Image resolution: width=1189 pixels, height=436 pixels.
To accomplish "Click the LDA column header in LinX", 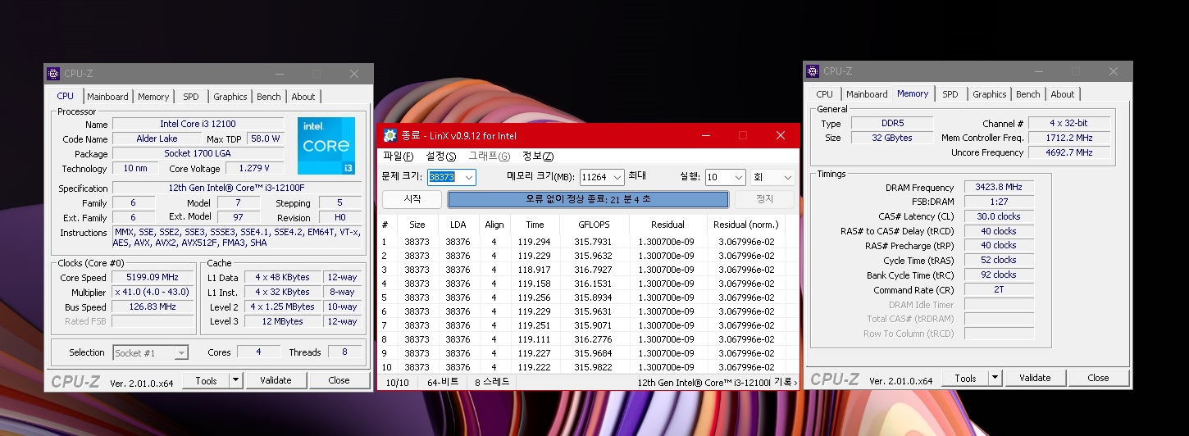I will 458,225.
